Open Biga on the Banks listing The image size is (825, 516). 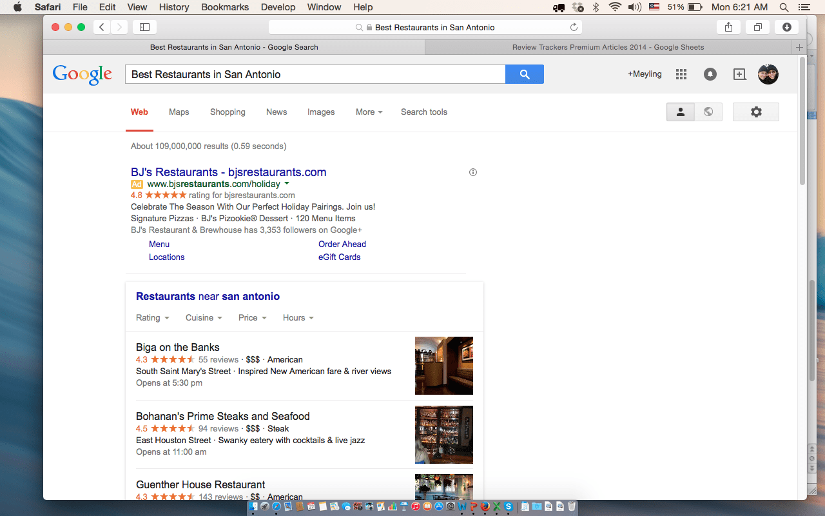[178, 347]
